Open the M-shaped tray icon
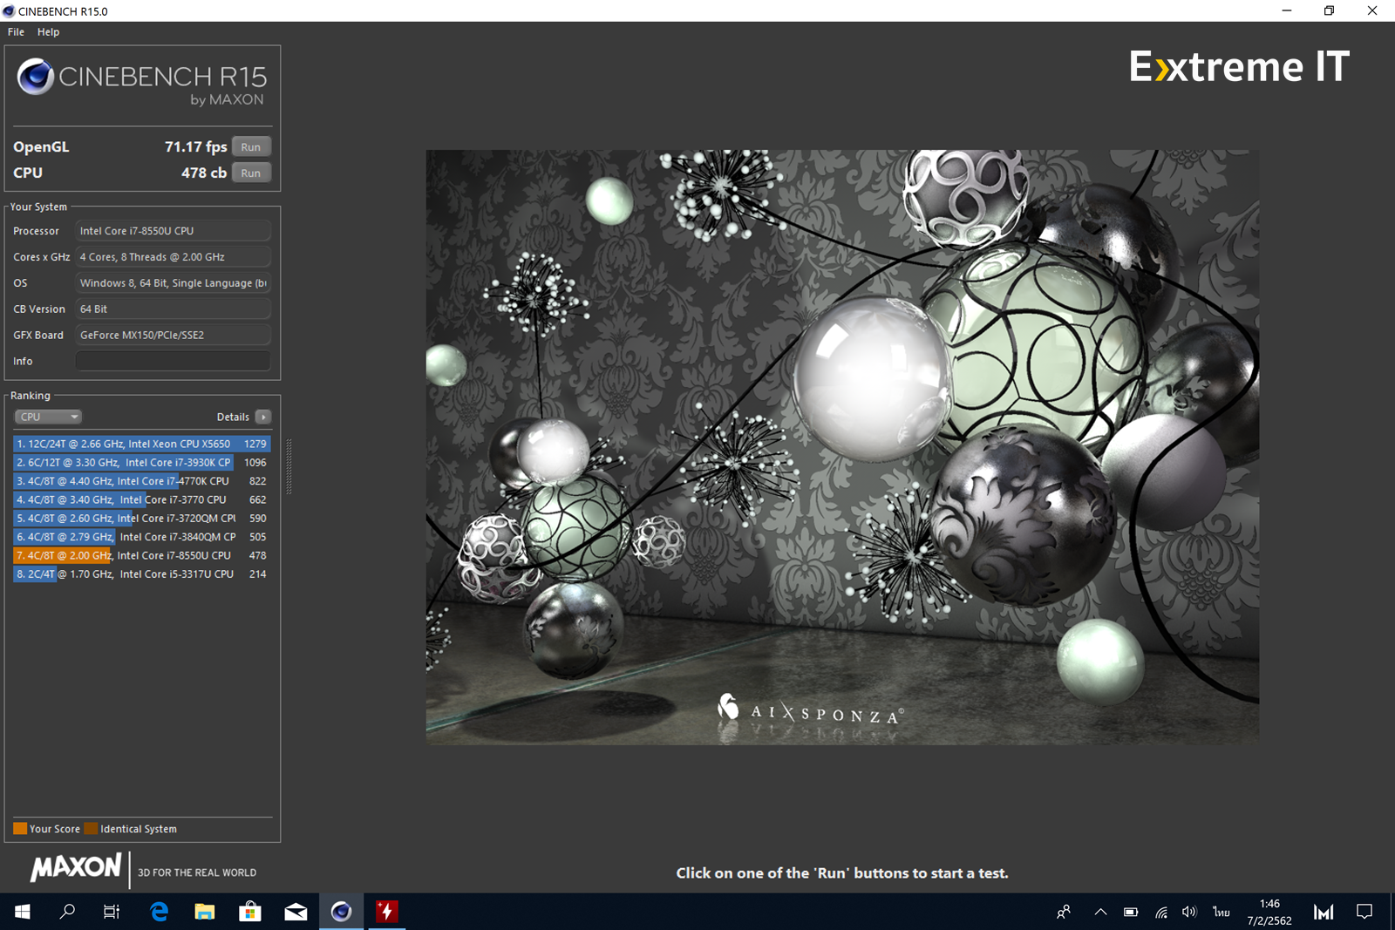This screenshot has width=1395, height=930. 1324,912
